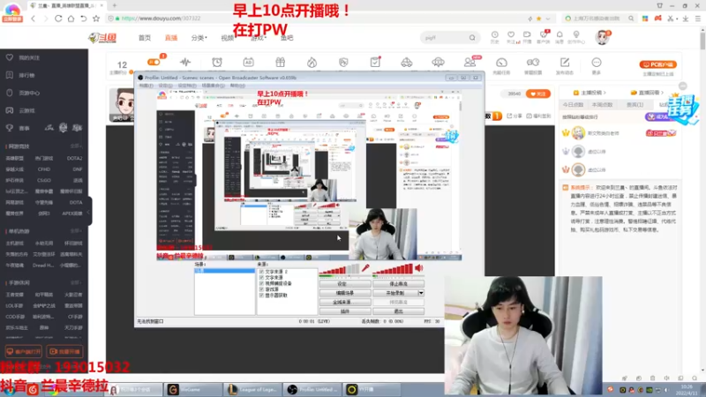Uncheck the 文字来源 source in OBS

(261, 278)
